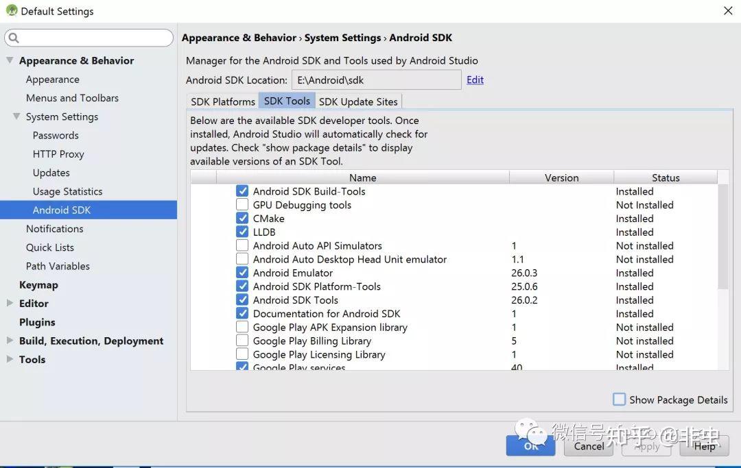Close the Default Settings dialog

(x=727, y=10)
